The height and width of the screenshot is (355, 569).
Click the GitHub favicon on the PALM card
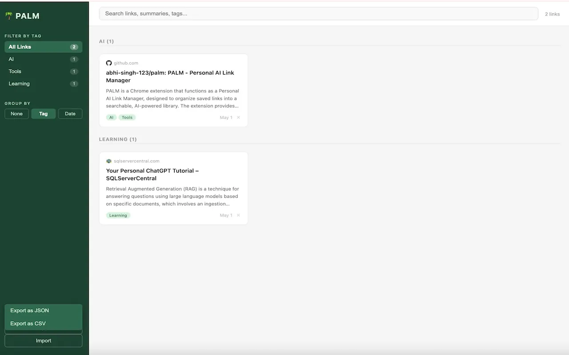(x=109, y=63)
